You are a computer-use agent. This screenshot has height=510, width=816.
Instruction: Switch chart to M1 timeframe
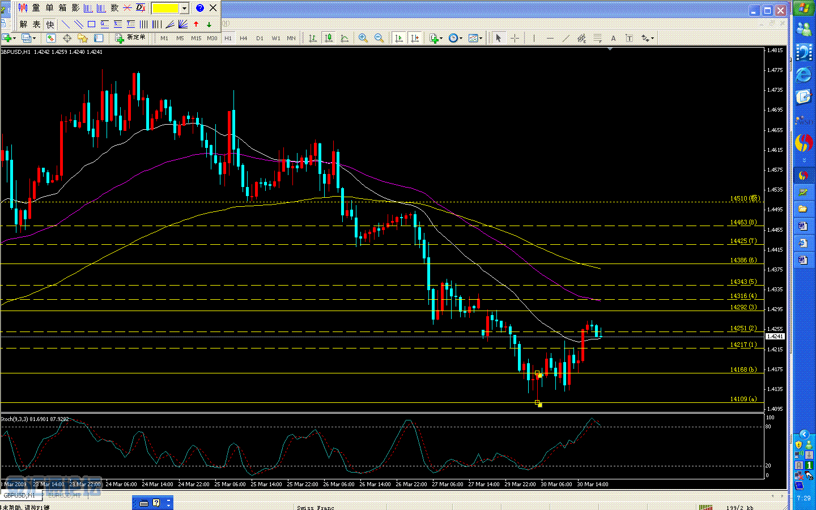[164, 39]
